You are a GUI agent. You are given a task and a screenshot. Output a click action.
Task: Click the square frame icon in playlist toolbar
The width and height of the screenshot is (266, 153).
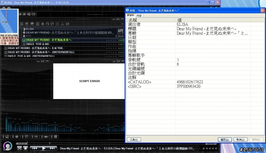22,24
